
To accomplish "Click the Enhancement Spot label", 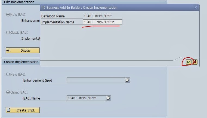I will (x=38, y=80).
